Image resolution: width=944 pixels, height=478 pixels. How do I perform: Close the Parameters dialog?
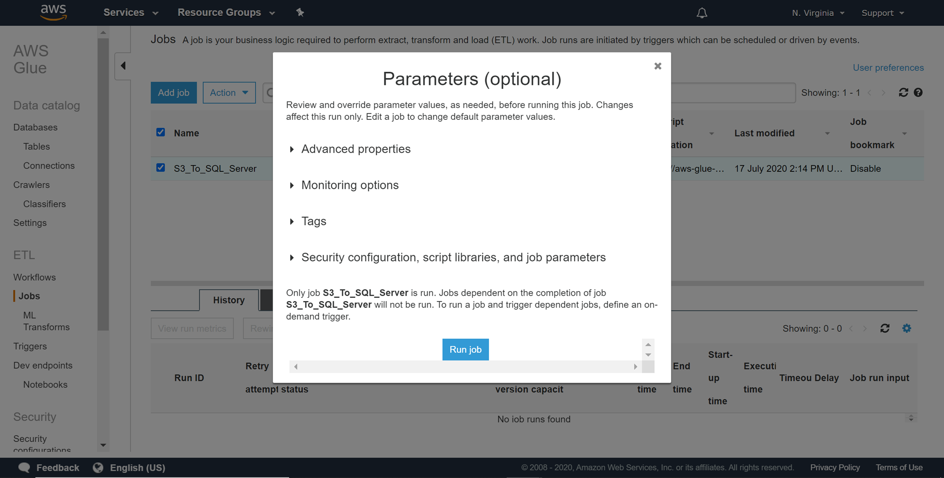coord(657,66)
